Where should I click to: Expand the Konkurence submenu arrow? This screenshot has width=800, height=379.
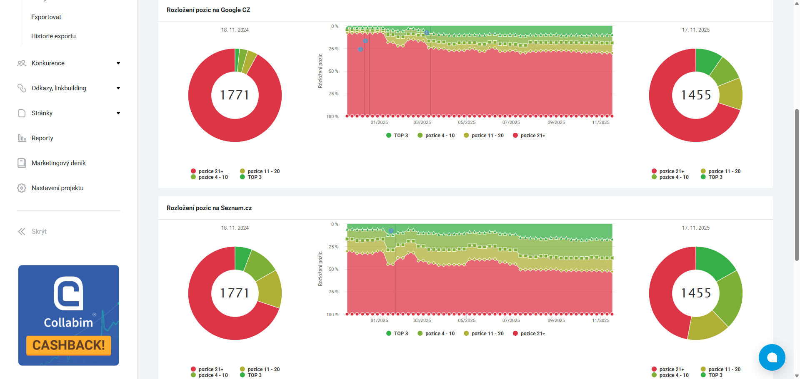point(118,63)
